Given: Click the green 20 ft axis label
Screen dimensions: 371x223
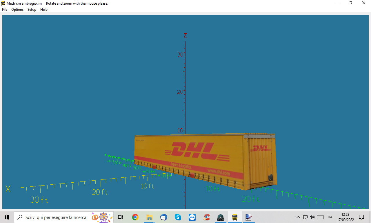Looking at the screenshot, I should 251,199.
